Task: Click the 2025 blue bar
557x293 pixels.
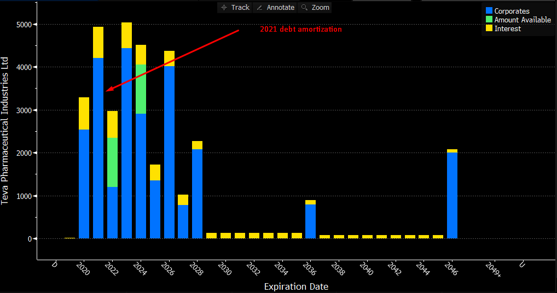Action: pos(155,209)
